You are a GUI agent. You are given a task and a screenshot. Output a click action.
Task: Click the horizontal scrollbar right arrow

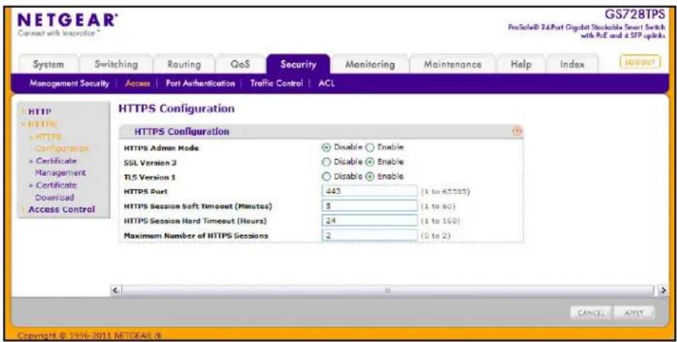point(664,290)
